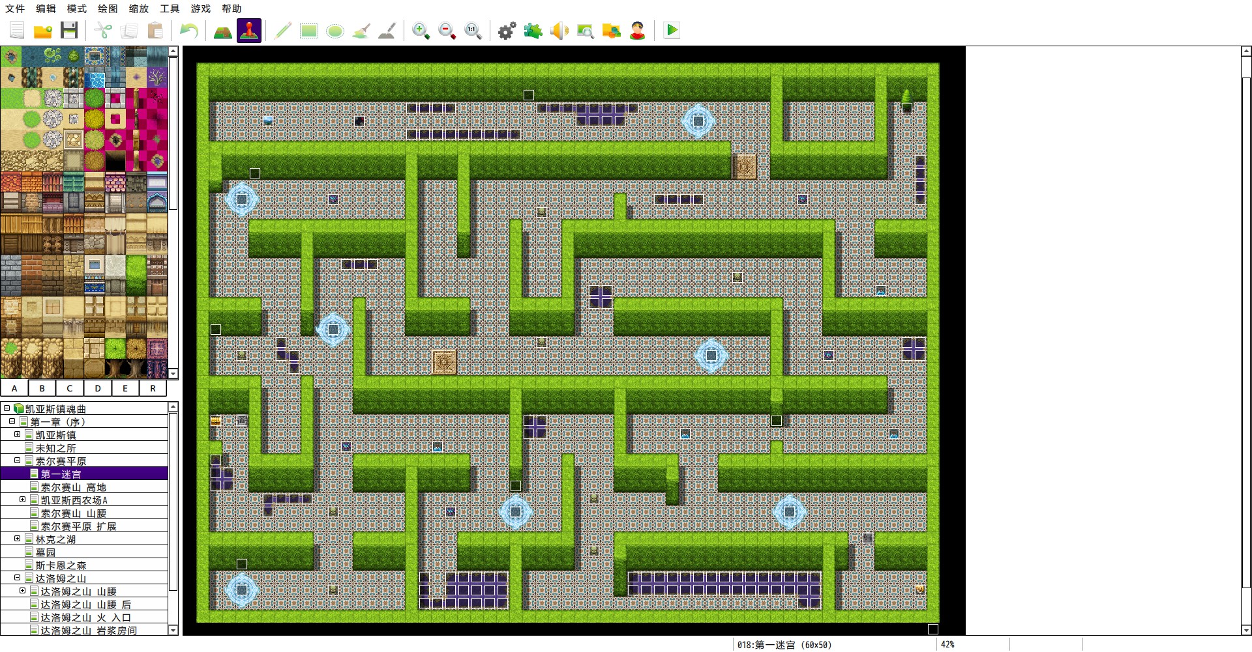Click the tileset palette scroll-down arrow
Viewport: 1252px width, 652px height.
[173, 374]
